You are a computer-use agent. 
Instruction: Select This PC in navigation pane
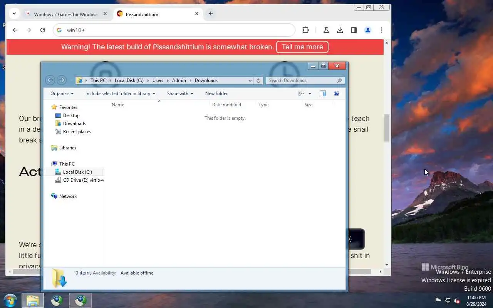point(67,164)
